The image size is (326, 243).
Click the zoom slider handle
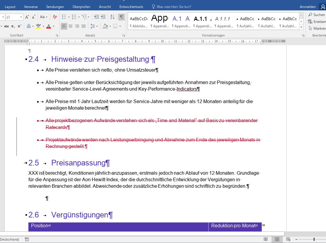(x=314, y=239)
